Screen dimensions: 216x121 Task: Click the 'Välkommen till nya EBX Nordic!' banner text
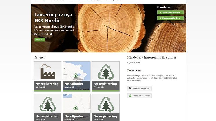(54, 30)
